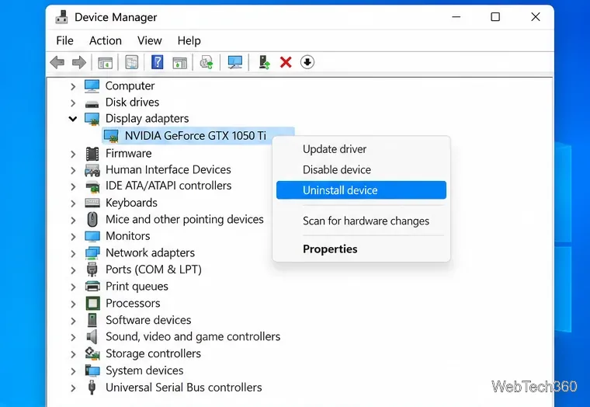
Task: Click the Storage controllers icon
Action: [x=92, y=353]
